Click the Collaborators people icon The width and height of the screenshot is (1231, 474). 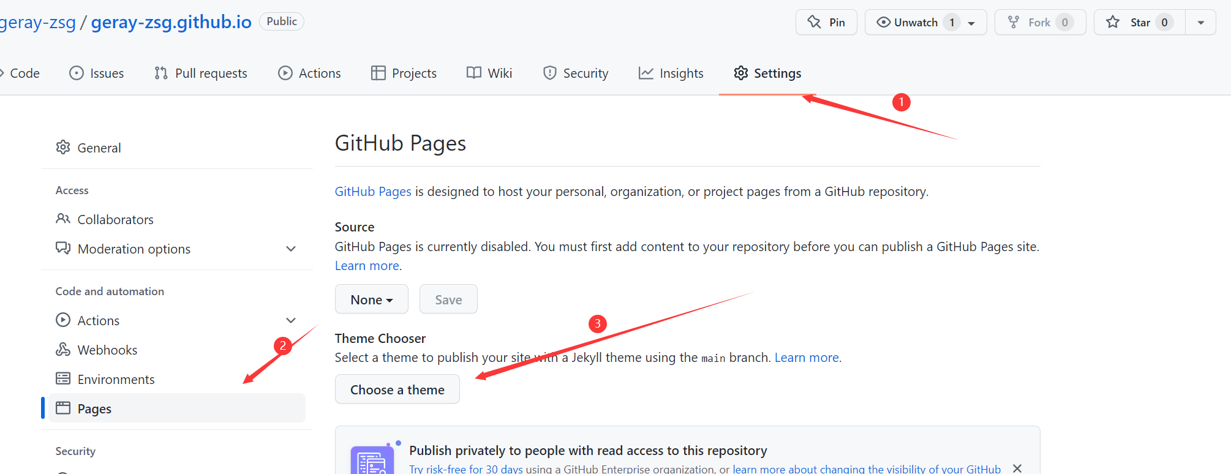point(63,219)
